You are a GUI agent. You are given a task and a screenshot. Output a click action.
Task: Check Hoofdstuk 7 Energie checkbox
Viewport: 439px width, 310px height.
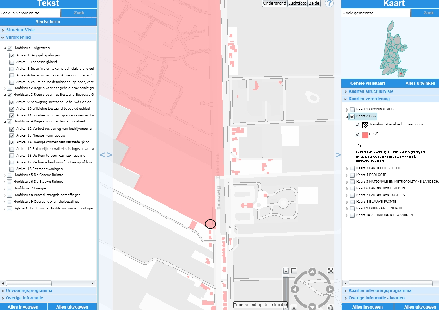pyautogui.click(x=9, y=188)
